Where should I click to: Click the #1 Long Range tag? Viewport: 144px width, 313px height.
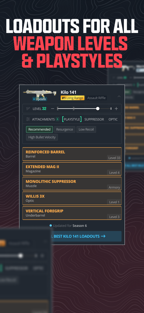point(72,98)
